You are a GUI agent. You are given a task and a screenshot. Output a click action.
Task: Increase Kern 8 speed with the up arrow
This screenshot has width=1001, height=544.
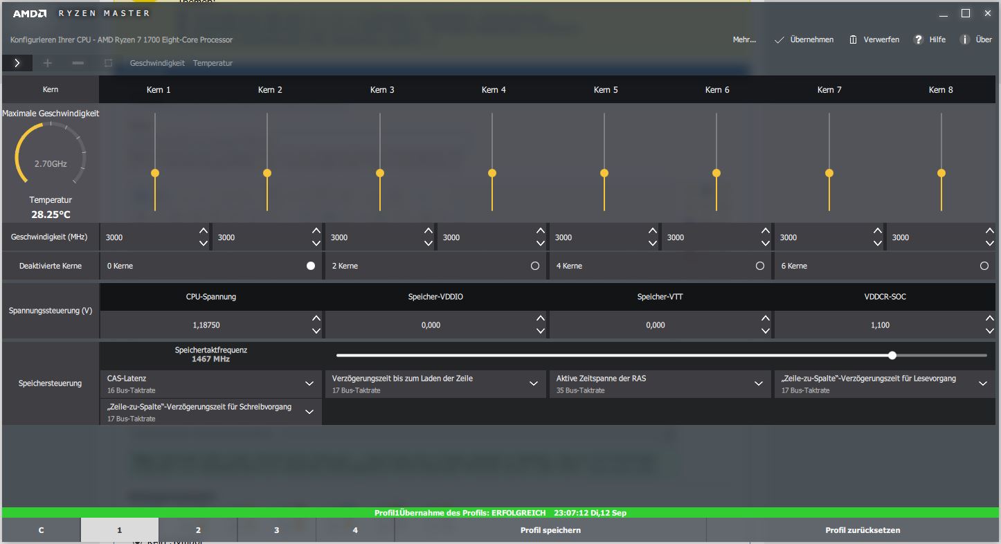point(990,231)
